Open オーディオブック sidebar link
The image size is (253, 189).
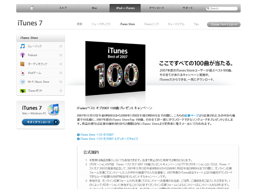coord(38,64)
